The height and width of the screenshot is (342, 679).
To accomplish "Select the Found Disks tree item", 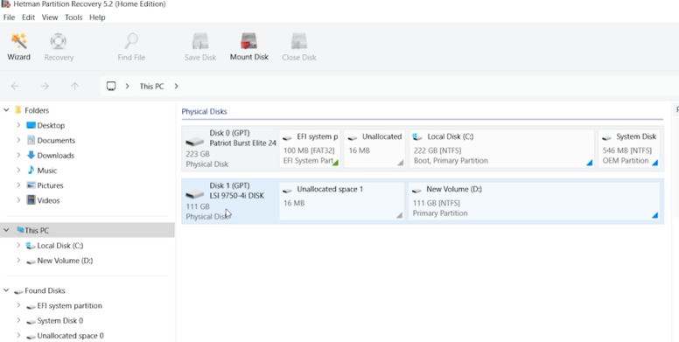I will 39,290.
